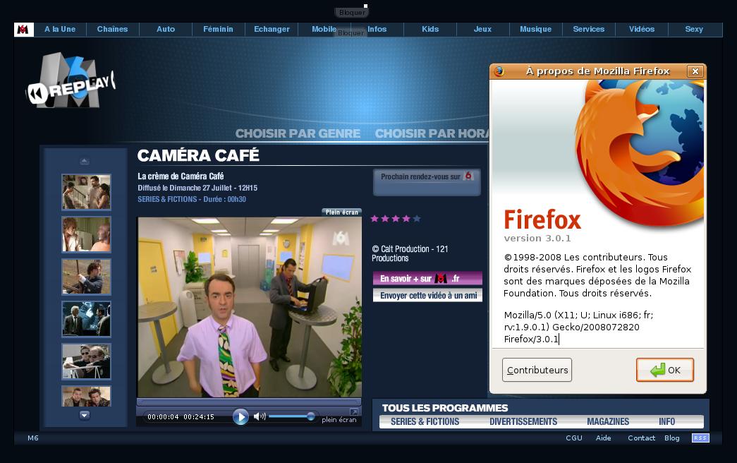
Task: Click 'Prochain rendez-vous sur 6' box
Action: click(x=427, y=182)
